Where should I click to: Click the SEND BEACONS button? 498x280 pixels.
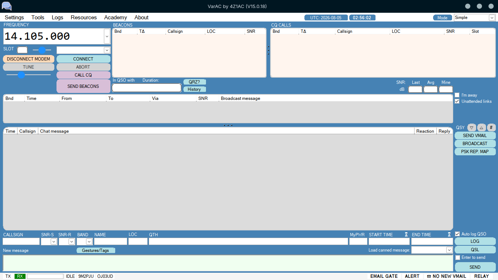coord(83,86)
